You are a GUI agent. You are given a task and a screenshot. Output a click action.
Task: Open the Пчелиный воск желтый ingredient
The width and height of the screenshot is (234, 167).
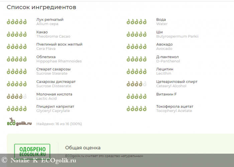pos(59,44)
